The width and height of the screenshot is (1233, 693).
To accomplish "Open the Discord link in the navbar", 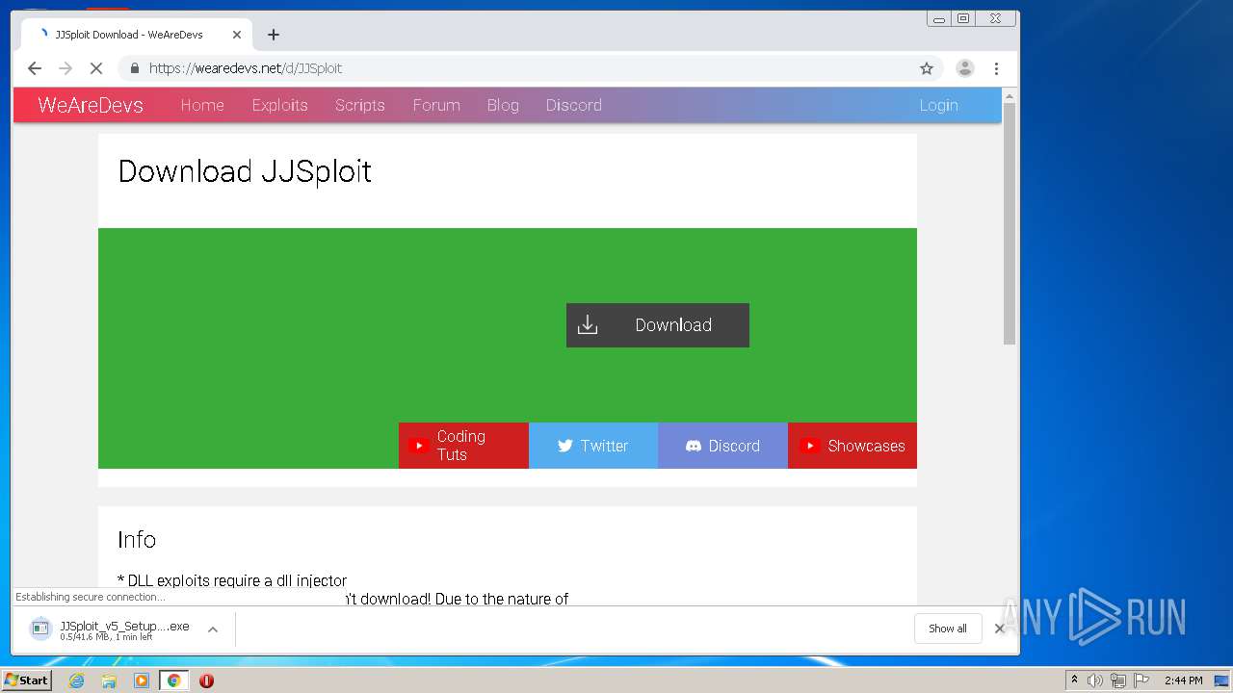I will (574, 105).
